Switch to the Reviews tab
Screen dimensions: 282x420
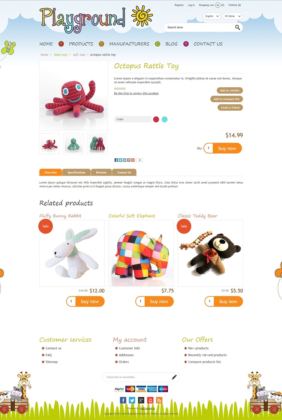pyautogui.click(x=101, y=172)
